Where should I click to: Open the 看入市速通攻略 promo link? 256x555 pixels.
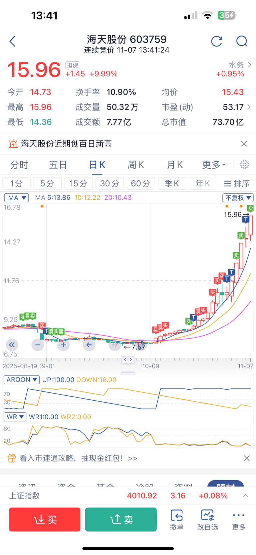pos(78,458)
